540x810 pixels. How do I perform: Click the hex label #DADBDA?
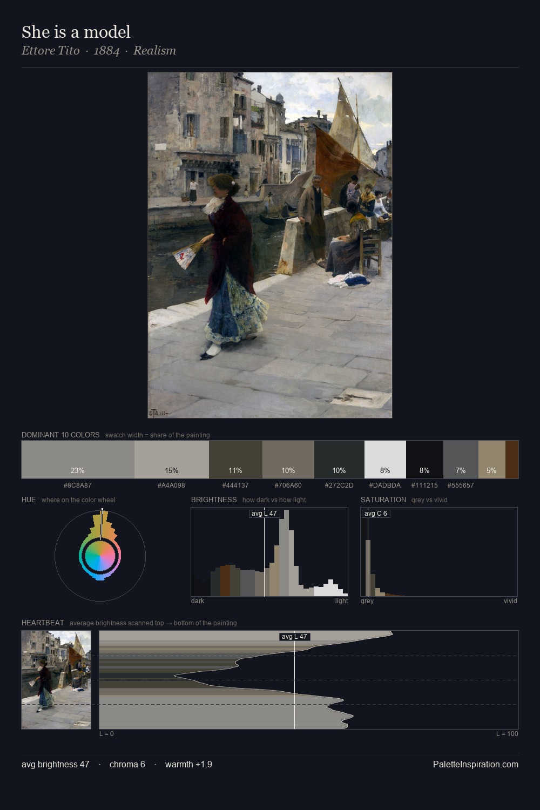pos(385,485)
